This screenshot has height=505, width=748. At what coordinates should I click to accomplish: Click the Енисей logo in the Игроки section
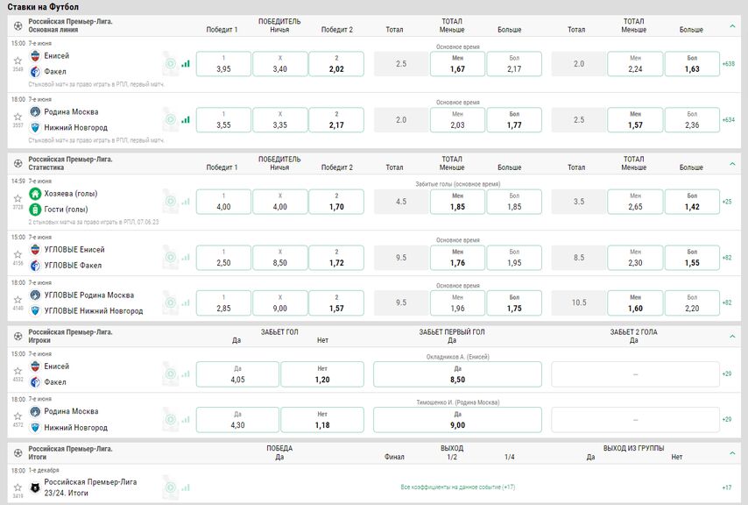tap(35, 366)
